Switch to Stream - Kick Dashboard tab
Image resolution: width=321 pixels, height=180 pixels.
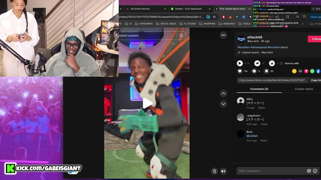click(x=190, y=9)
